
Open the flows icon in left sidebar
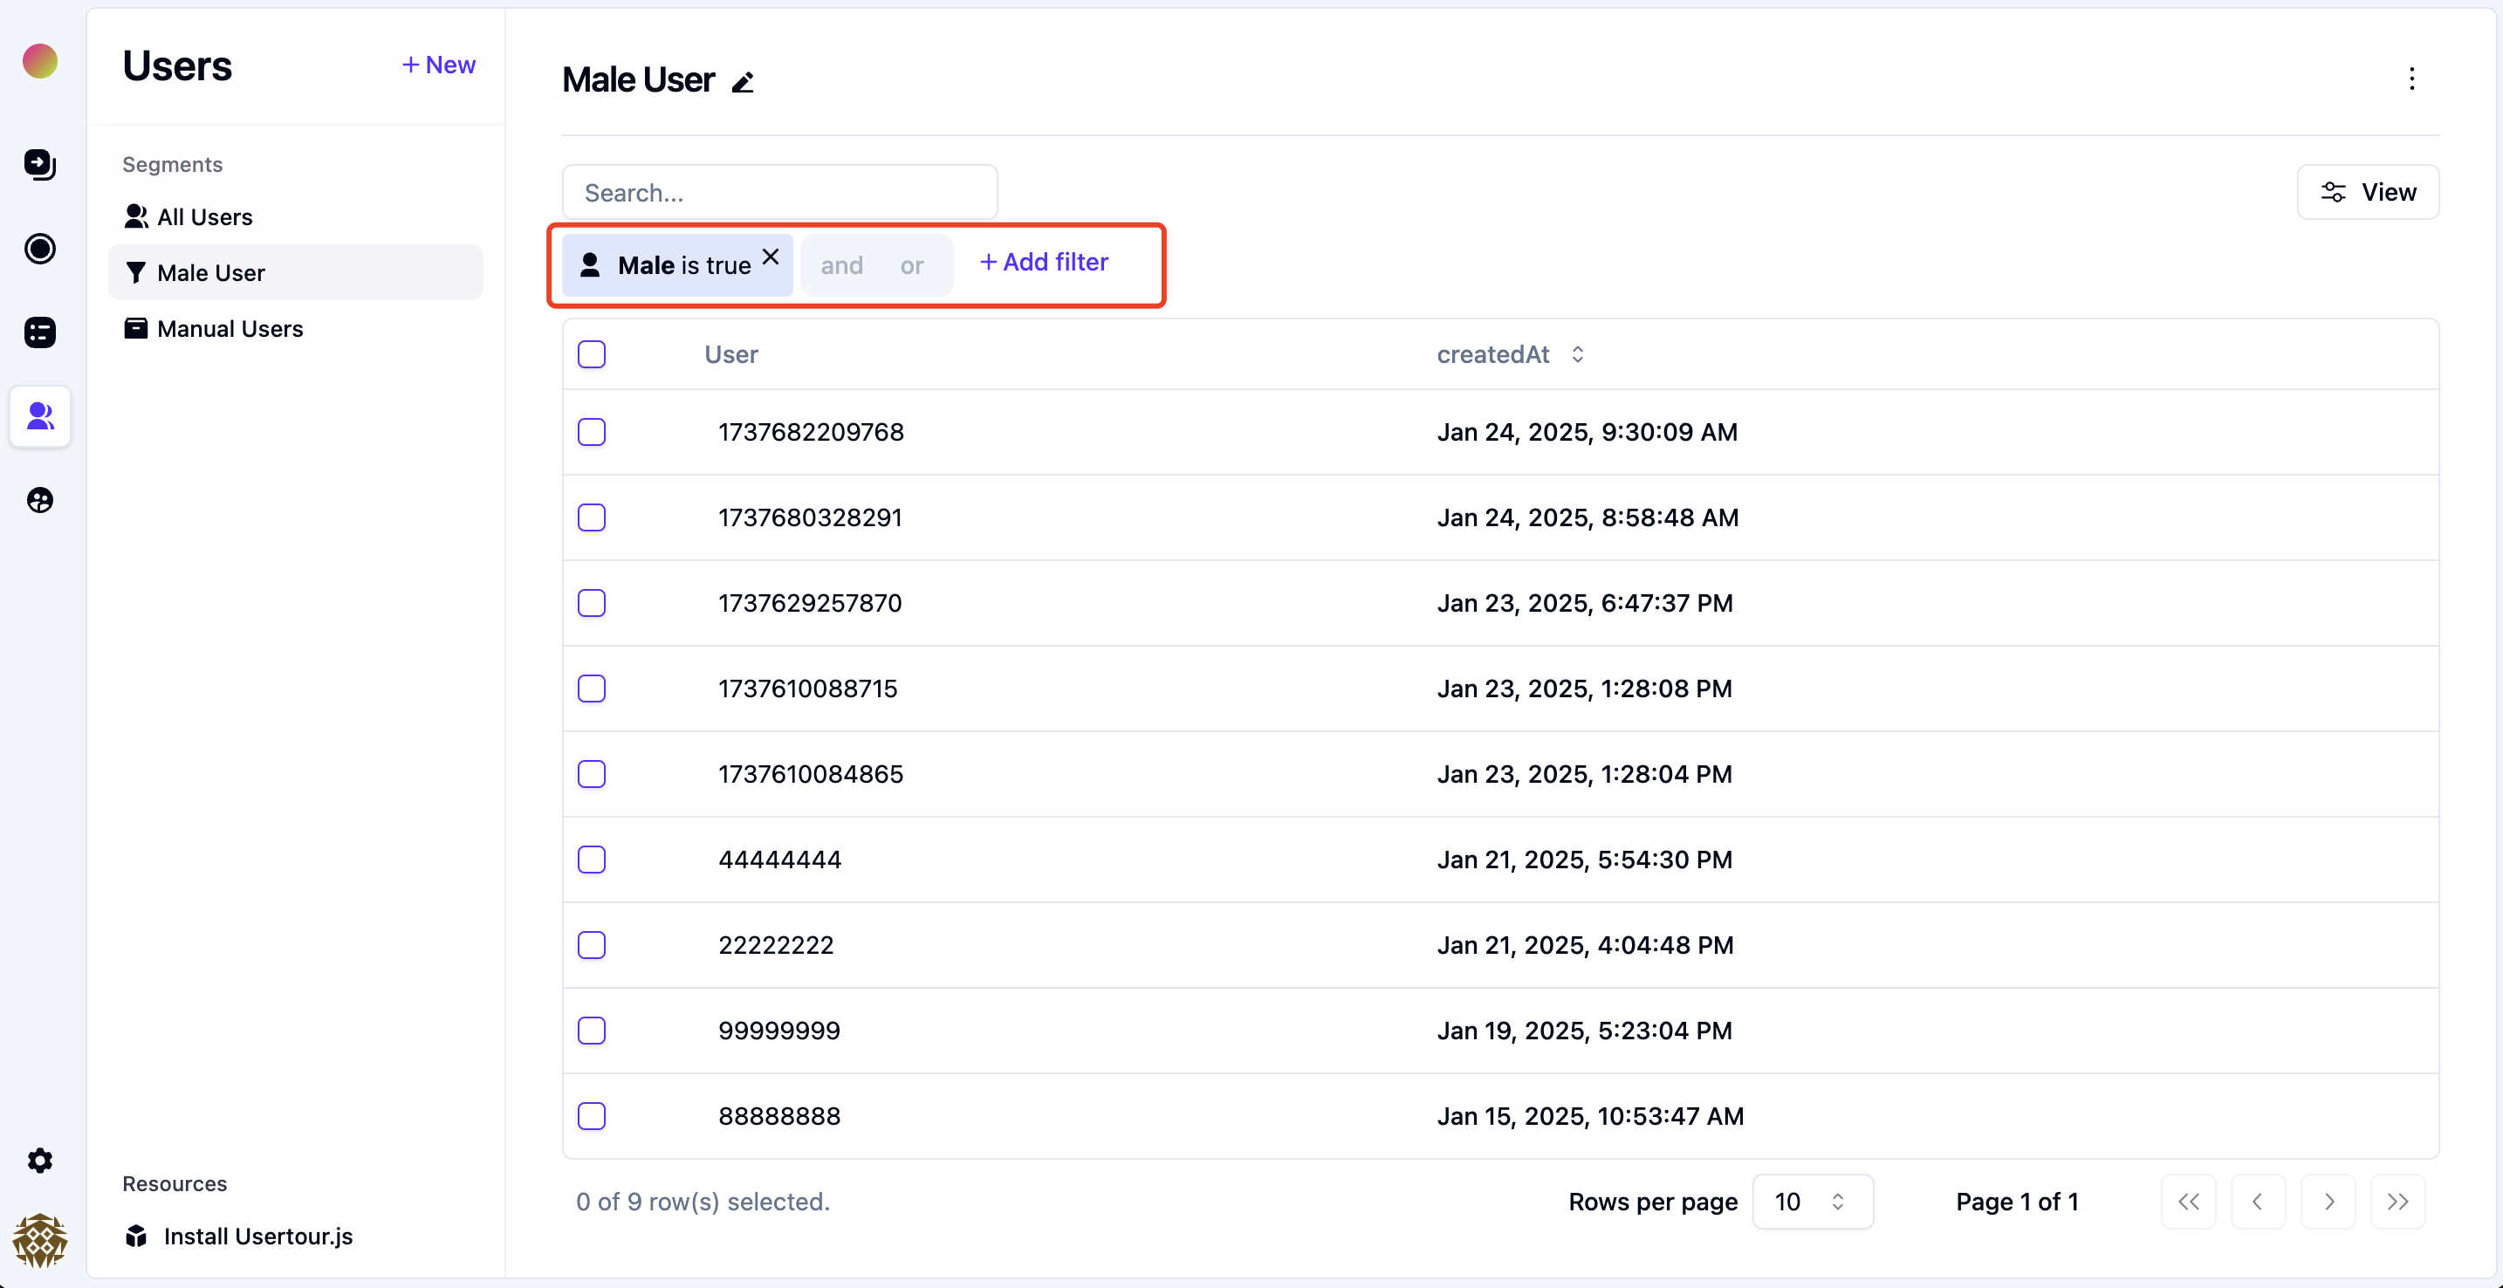tap(40, 164)
